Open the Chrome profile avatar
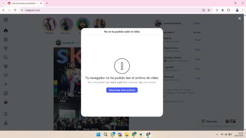 [x=237, y=10]
